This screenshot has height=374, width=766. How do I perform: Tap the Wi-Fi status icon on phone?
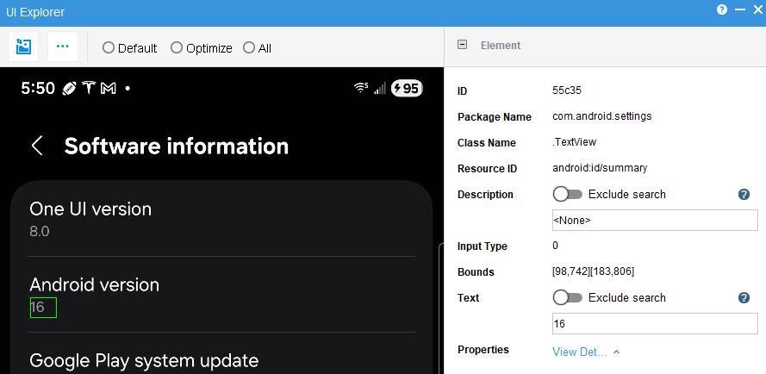click(360, 89)
